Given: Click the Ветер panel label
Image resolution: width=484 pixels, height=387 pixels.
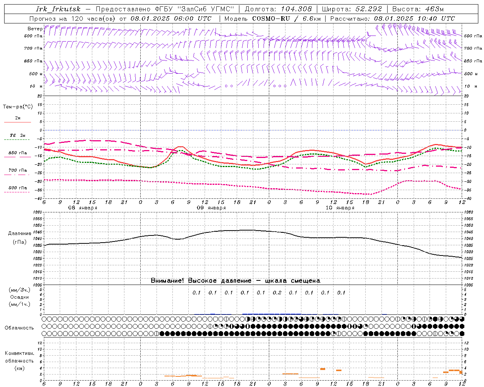Looking at the screenshot, I should (35, 29).
